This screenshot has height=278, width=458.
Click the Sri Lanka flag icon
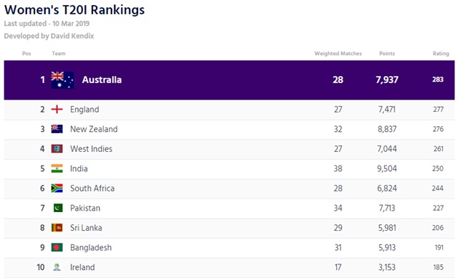click(x=57, y=228)
